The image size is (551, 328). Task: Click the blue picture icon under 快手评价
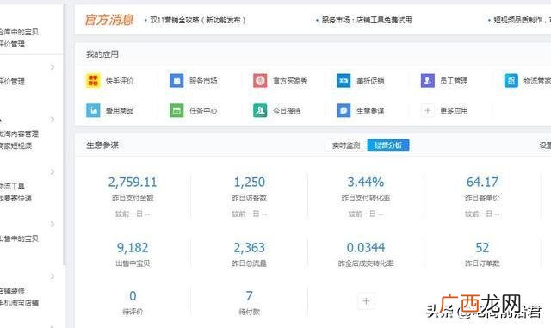93,111
